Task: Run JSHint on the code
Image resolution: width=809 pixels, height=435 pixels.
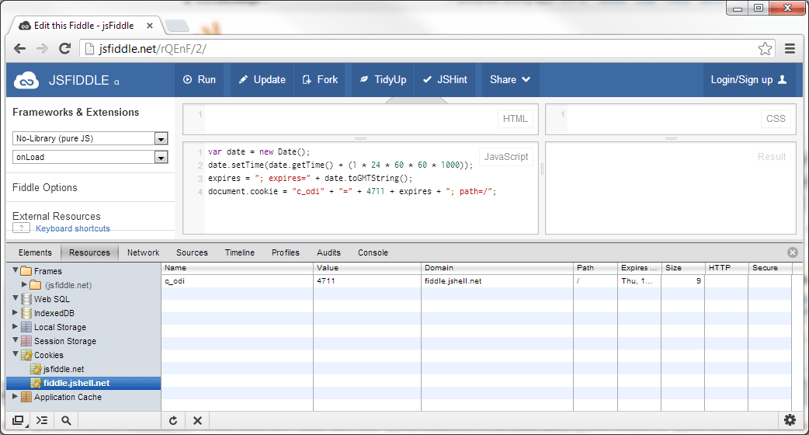Action: (x=445, y=79)
